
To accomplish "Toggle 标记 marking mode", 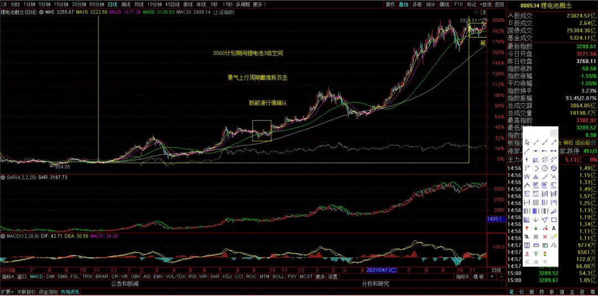I will pos(472,4).
